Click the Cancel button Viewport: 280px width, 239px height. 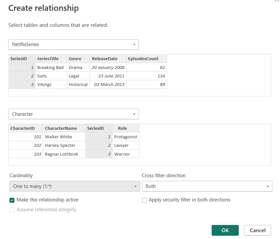(x=257, y=230)
